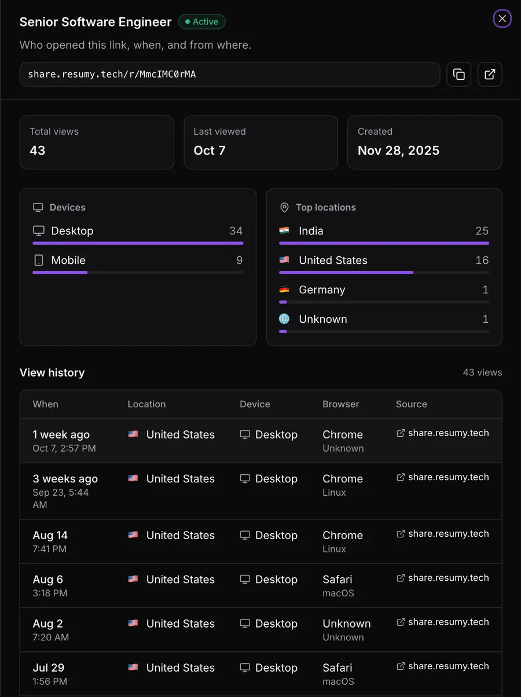Image resolution: width=521 pixels, height=697 pixels.
Task: Click desktop monitor icon in Aug 2 row
Action: point(245,624)
